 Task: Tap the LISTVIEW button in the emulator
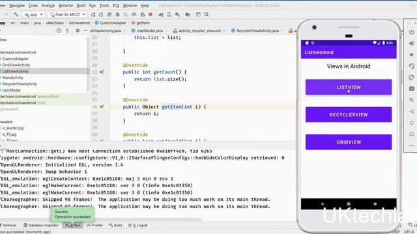tap(349, 87)
